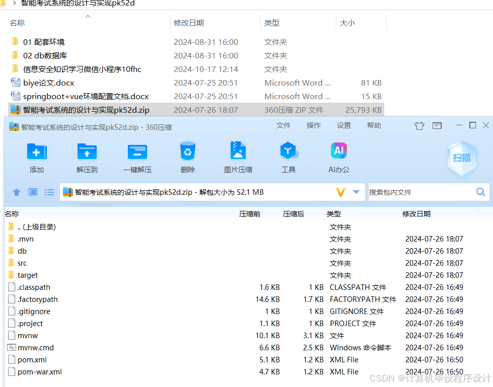
Task: Click the magnifier button in the search box
Action: 480,192
